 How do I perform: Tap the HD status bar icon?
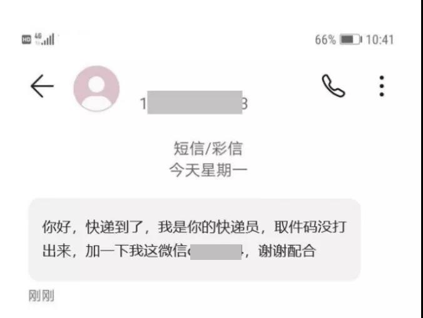click(x=26, y=39)
